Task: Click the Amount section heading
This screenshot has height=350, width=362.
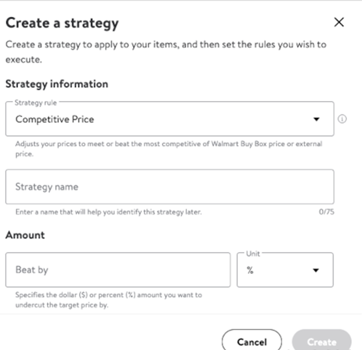Action: click(25, 235)
